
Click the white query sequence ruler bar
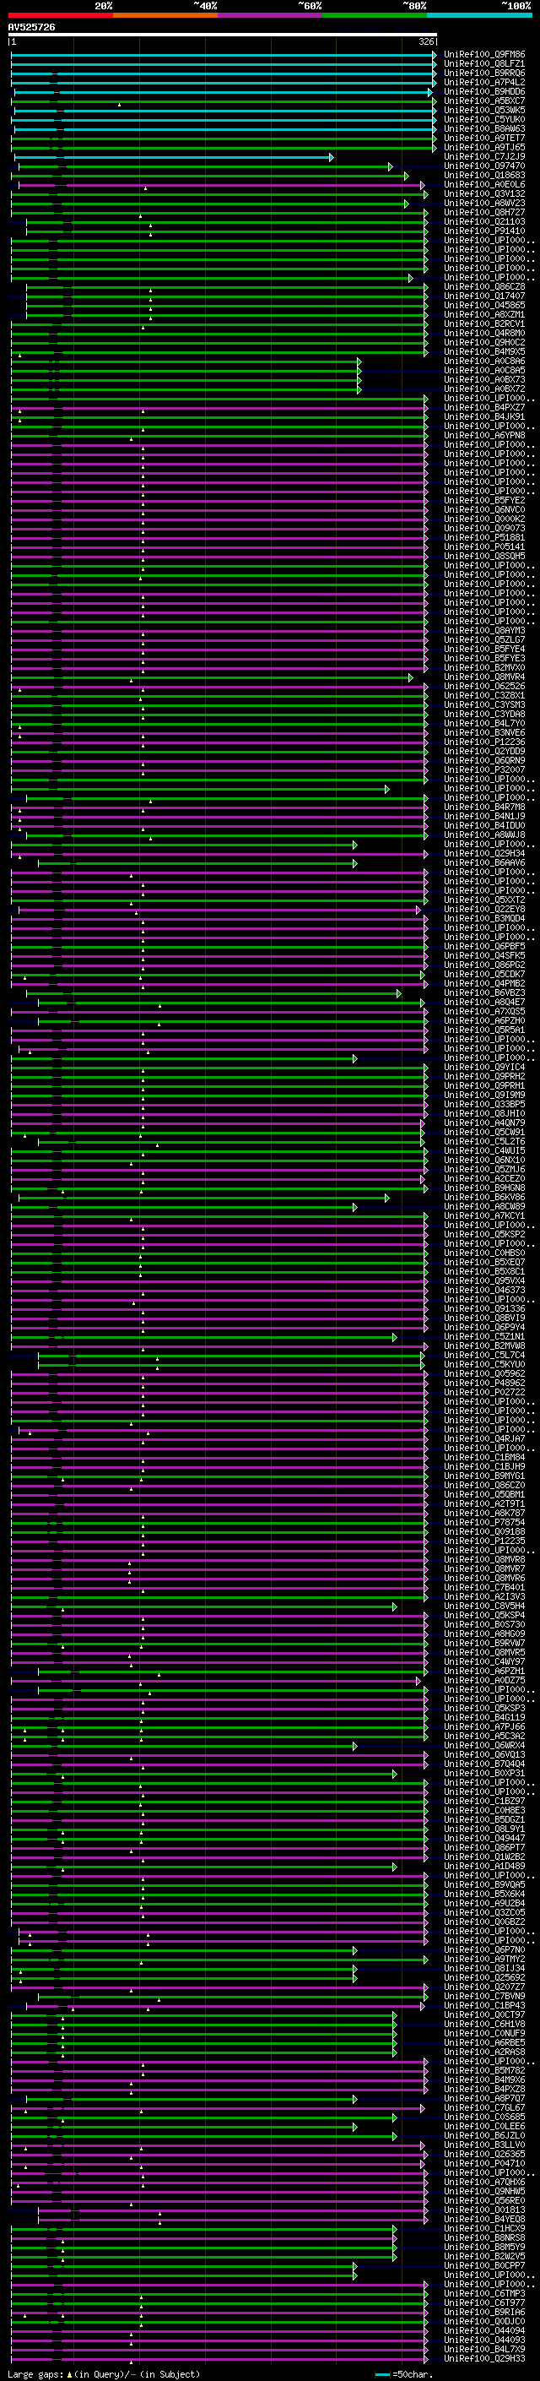[223, 34]
